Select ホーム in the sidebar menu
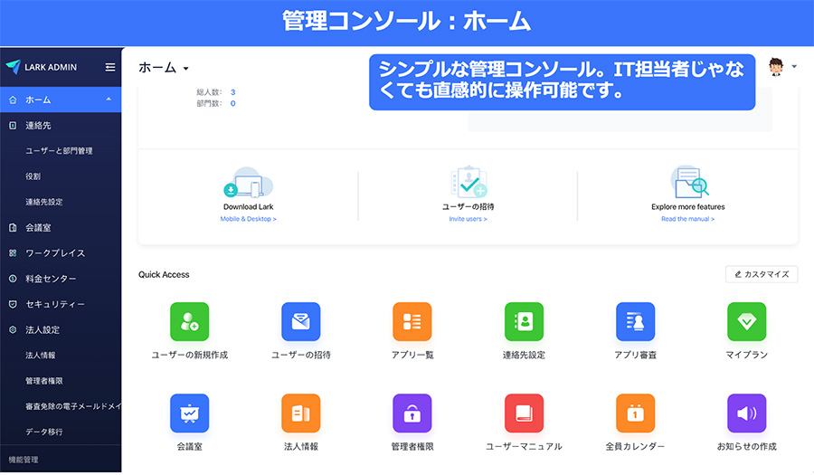The image size is (814, 475). tap(61, 100)
